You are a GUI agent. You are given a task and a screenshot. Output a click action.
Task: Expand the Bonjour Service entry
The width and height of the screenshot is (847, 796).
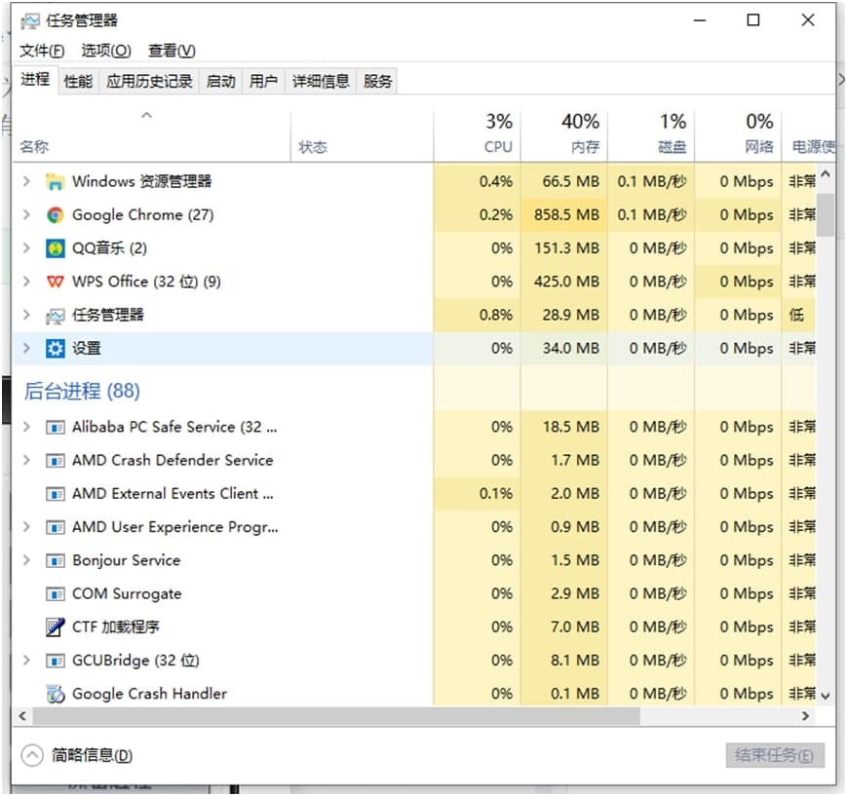click(x=26, y=561)
